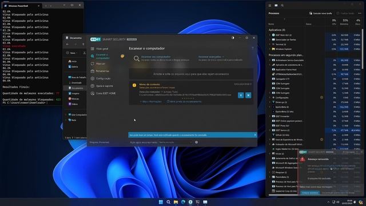
Task: Select Carregador CTF process row
Action: [x=283, y=79]
